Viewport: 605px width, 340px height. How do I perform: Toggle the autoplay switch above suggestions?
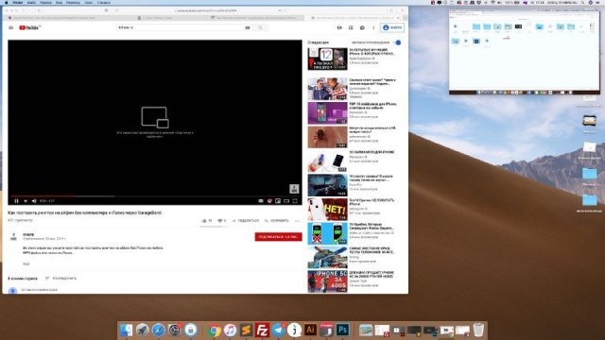[397, 42]
